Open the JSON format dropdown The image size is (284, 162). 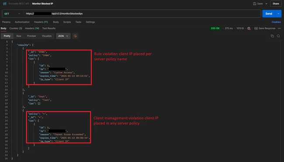tap(63, 36)
